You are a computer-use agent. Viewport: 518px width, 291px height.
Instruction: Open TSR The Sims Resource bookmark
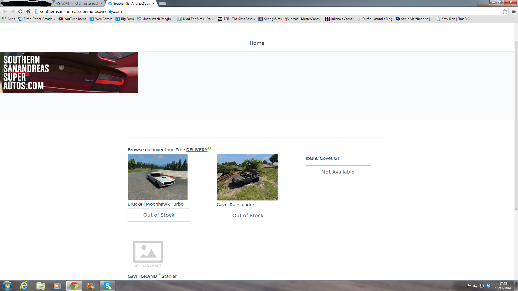point(236,19)
